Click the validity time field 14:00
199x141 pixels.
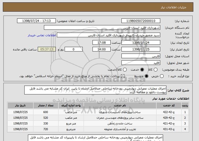102,49
